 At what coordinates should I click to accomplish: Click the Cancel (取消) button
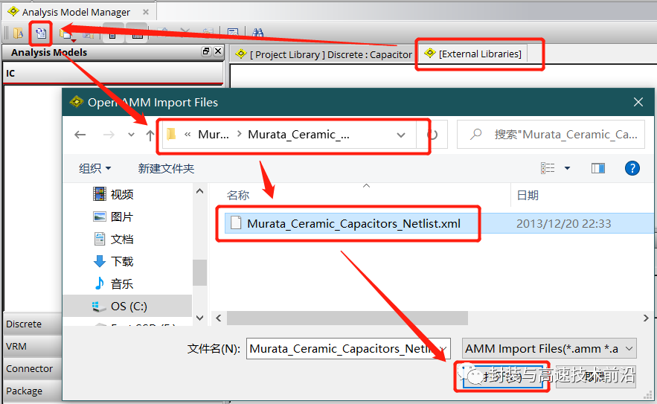click(x=595, y=376)
